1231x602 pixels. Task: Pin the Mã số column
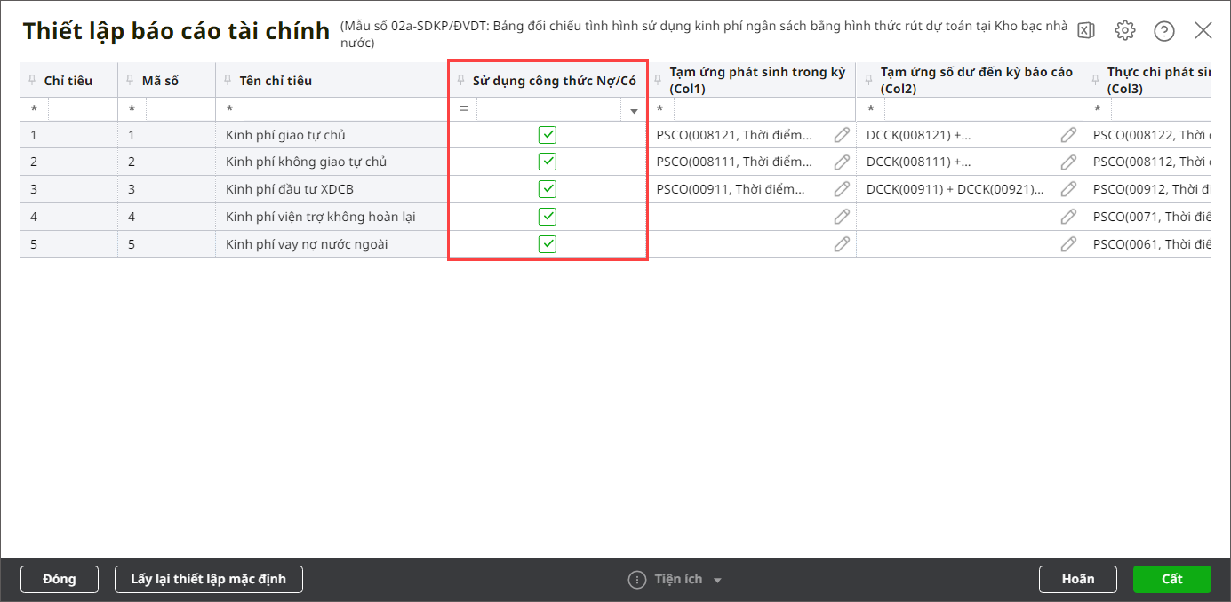click(131, 80)
